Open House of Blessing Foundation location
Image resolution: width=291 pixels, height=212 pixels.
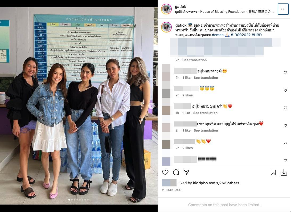pyautogui.click(x=224, y=12)
